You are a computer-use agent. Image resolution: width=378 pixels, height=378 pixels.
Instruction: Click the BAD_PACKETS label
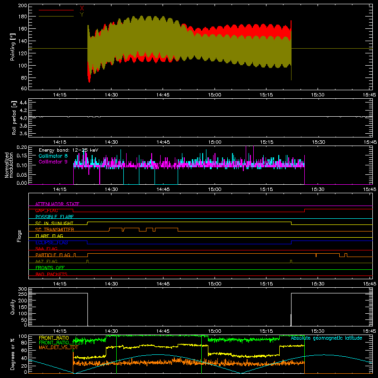click(x=52, y=274)
